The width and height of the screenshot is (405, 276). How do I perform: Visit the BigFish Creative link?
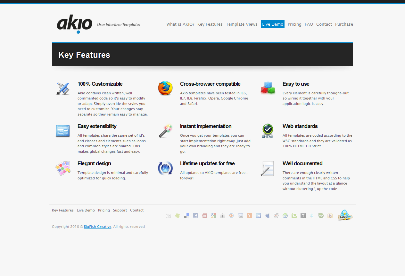click(x=98, y=227)
